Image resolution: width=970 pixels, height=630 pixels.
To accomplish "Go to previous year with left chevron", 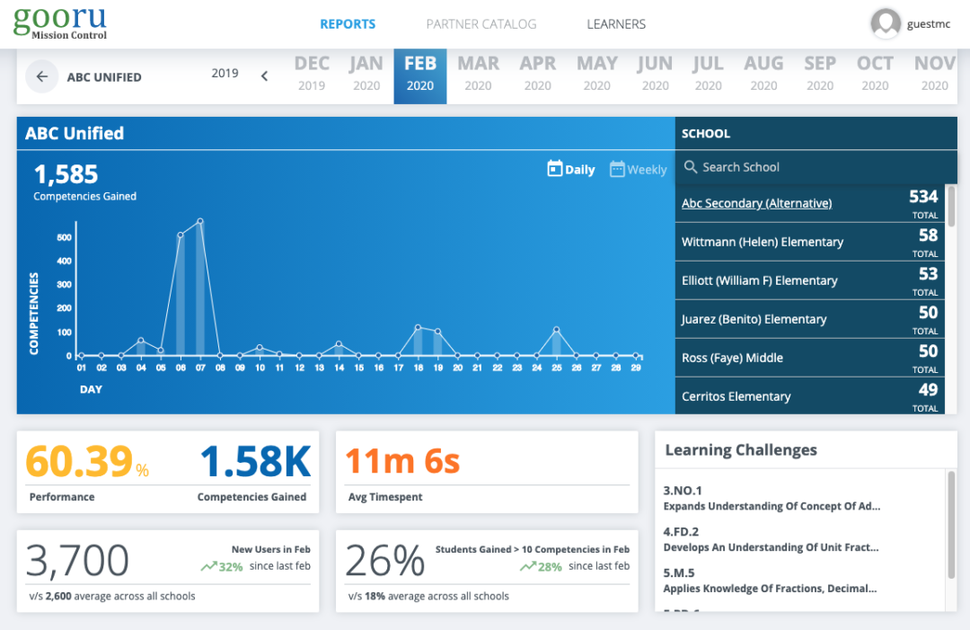I will [x=264, y=76].
